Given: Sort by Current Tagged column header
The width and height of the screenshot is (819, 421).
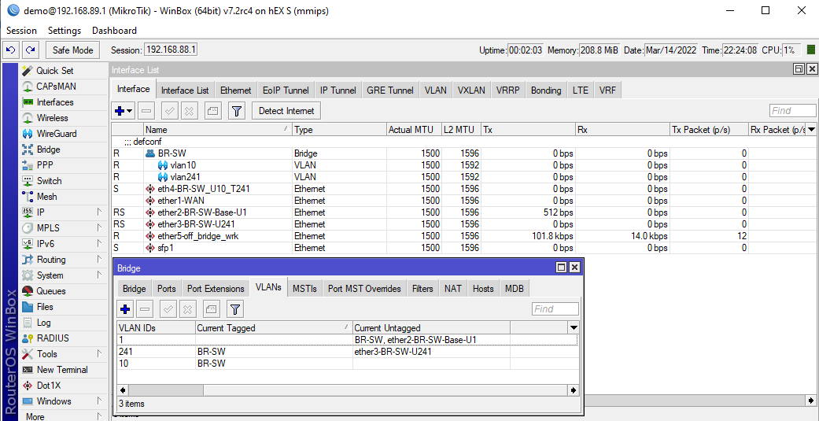Looking at the screenshot, I should 274,327.
